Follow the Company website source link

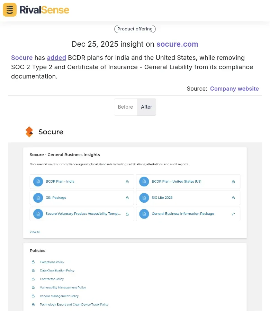point(234,89)
